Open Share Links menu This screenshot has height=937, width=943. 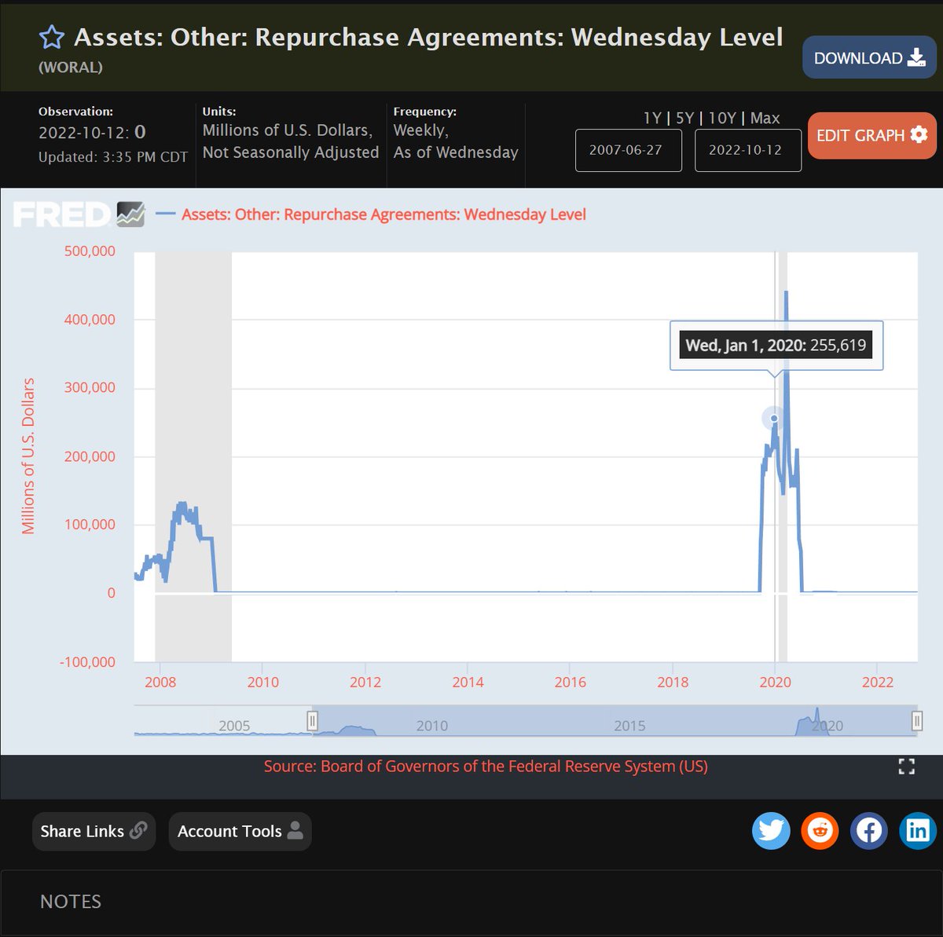(x=94, y=831)
